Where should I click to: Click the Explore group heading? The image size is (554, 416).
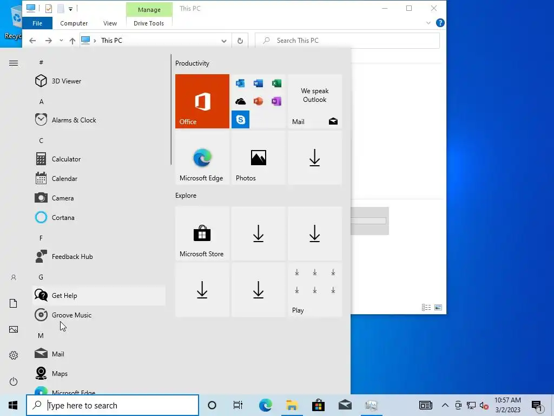[186, 196]
